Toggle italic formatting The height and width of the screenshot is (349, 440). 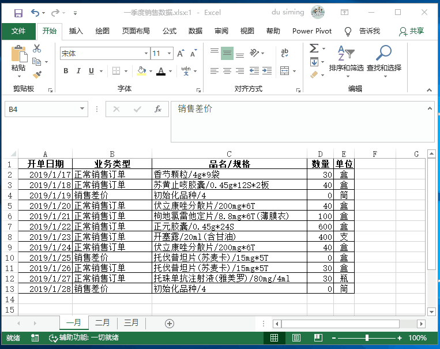pyautogui.click(x=78, y=71)
